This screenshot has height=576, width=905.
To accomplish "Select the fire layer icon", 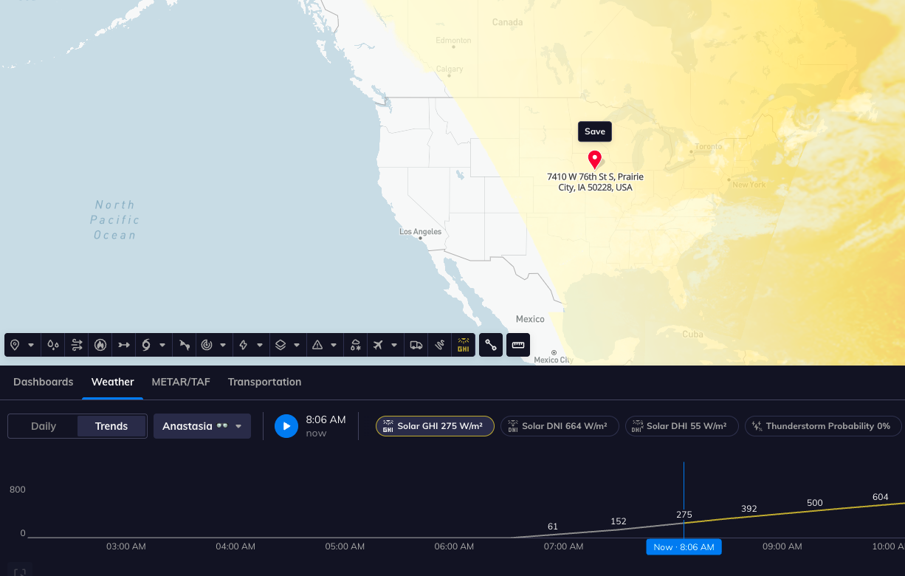I will 100,345.
